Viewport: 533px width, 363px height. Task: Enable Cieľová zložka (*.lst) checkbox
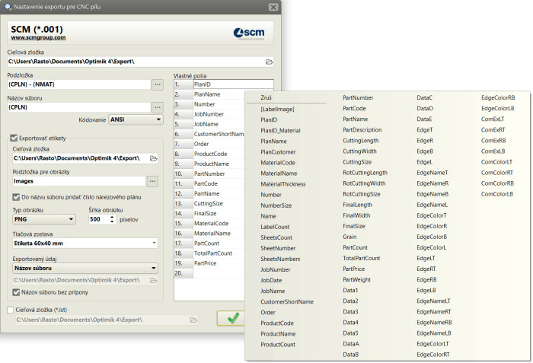coord(11,310)
